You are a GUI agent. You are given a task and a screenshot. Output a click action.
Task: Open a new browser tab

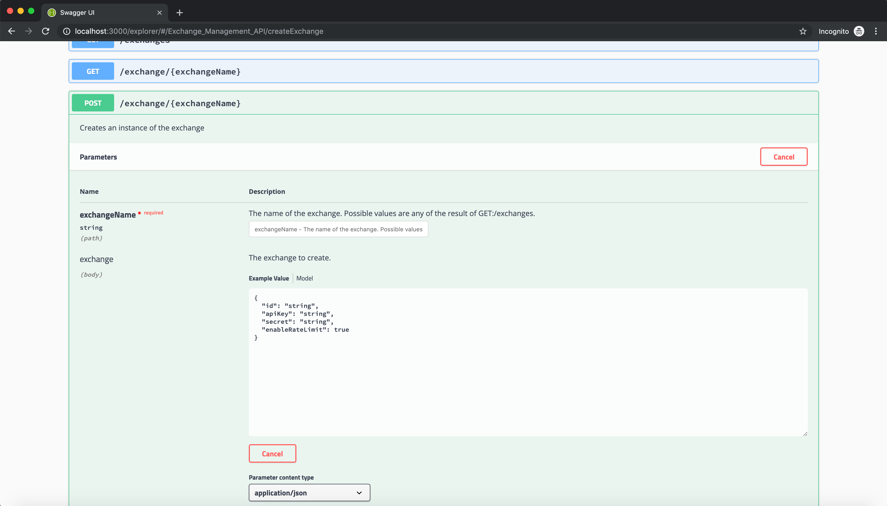[x=179, y=12]
